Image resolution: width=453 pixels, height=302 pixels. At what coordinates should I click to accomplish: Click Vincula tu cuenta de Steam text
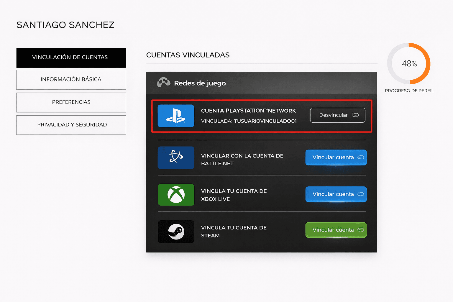234,232
